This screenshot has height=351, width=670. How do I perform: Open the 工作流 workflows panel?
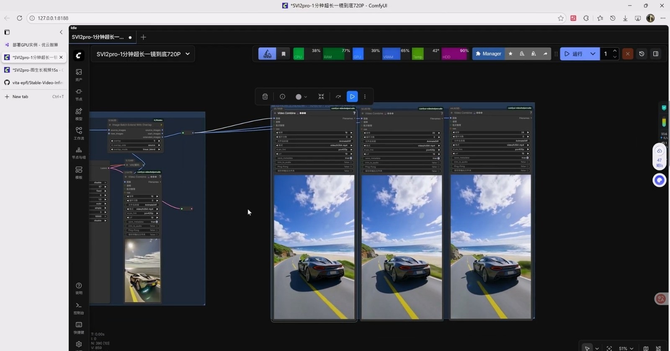(x=79, y=133)
